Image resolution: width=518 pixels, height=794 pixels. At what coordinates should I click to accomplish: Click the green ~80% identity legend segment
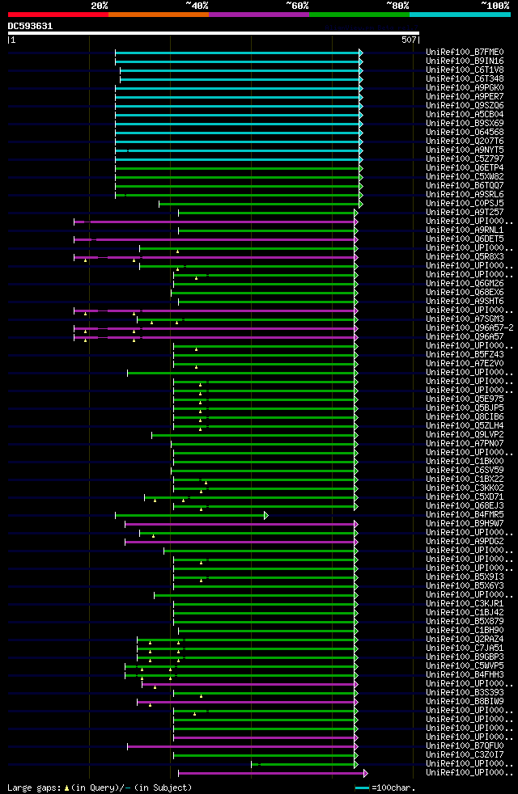point(359,15)
